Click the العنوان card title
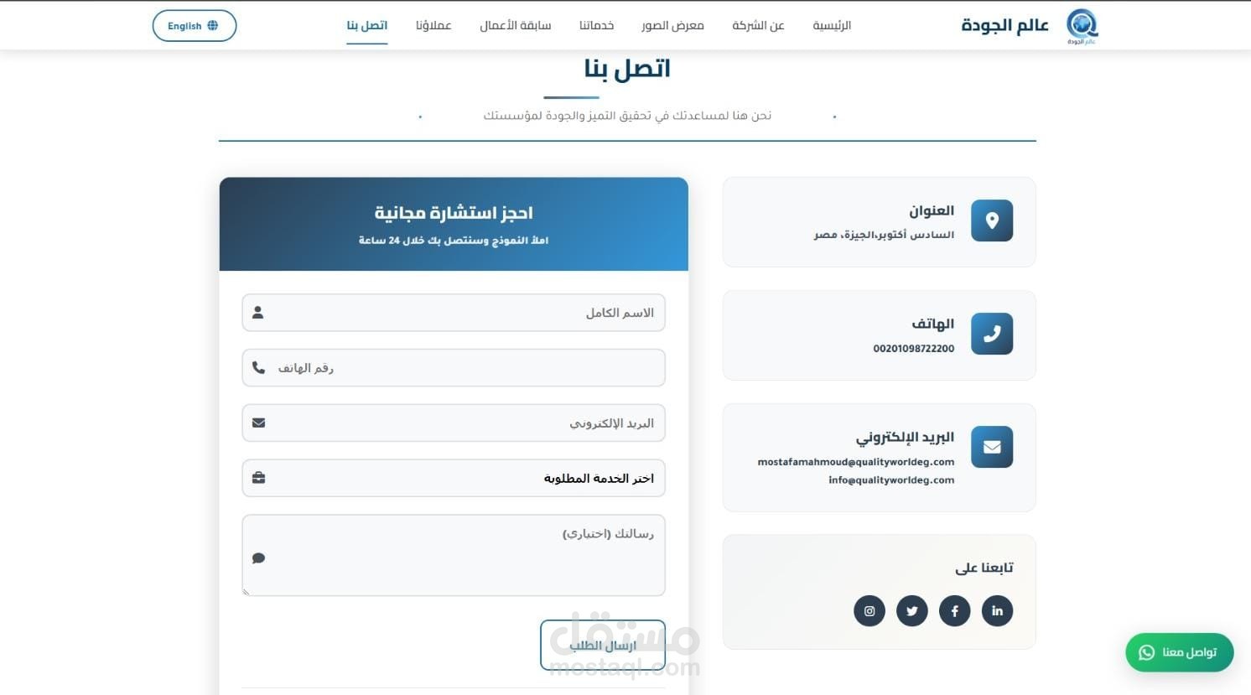 click(932, 210)
